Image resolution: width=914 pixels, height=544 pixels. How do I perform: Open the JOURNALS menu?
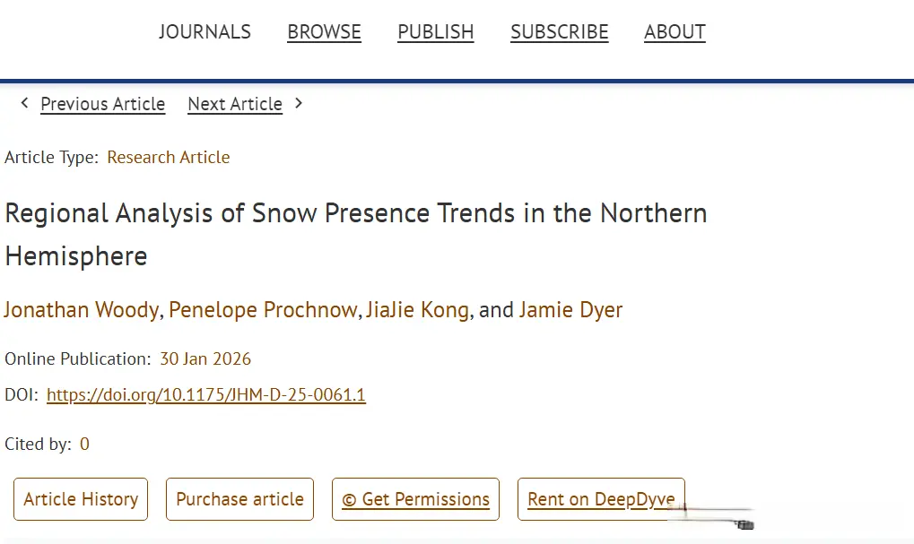point(205,32)
